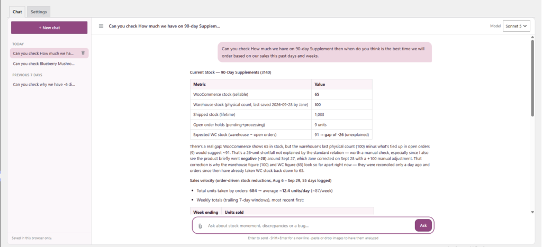Open the Sonnet 5 model dropdown
The height and width of the screenshot is (247, 542).
(517, 26)
